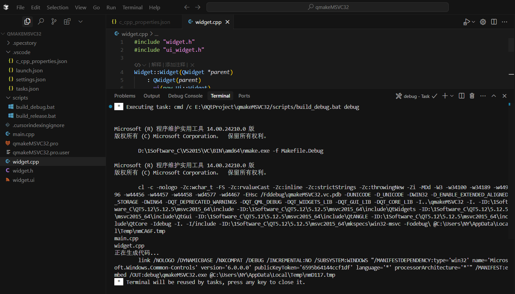The image size is (515, 294).
Task: Open the Terminal menu in the menu bar
Action: click(x=132, y=7)
